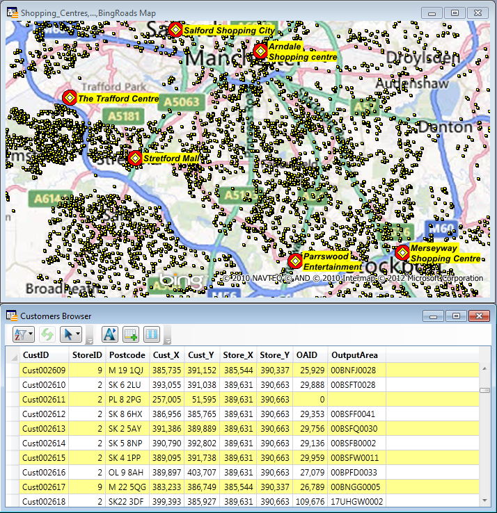497x513 pixels.
Task: Click the Store_X column header
Action: pyautogui.click(x=238, y=355)
